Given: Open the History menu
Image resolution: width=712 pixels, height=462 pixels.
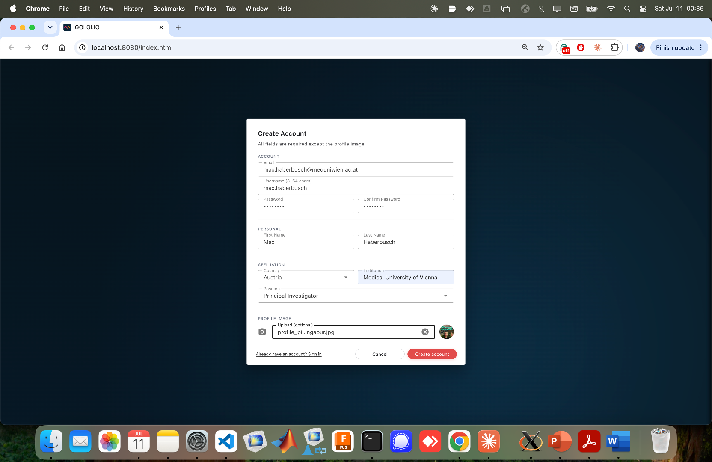Looking at the screenshot, I should click(133, 9).
